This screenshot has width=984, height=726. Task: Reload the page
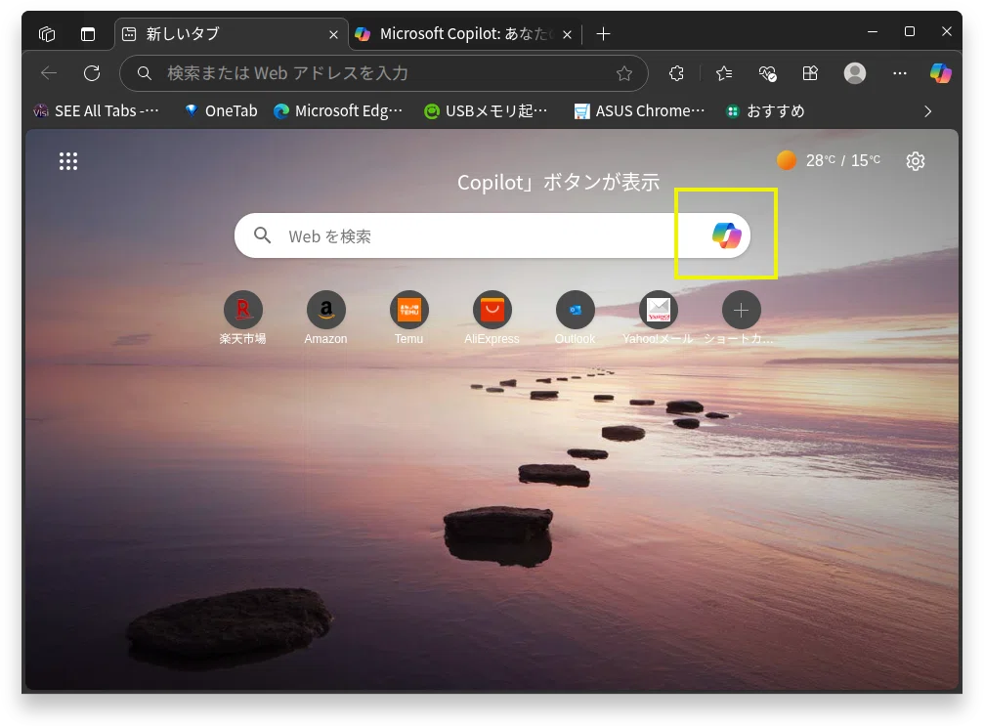point(92,73)
